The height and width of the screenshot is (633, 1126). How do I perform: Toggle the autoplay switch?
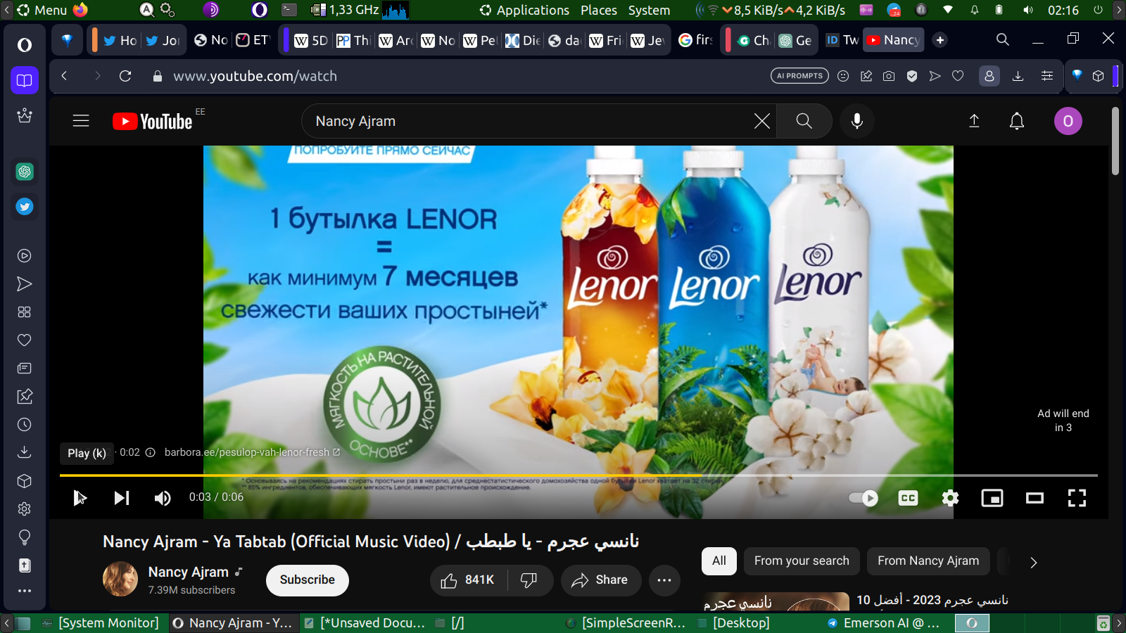[x=864, y=498]
